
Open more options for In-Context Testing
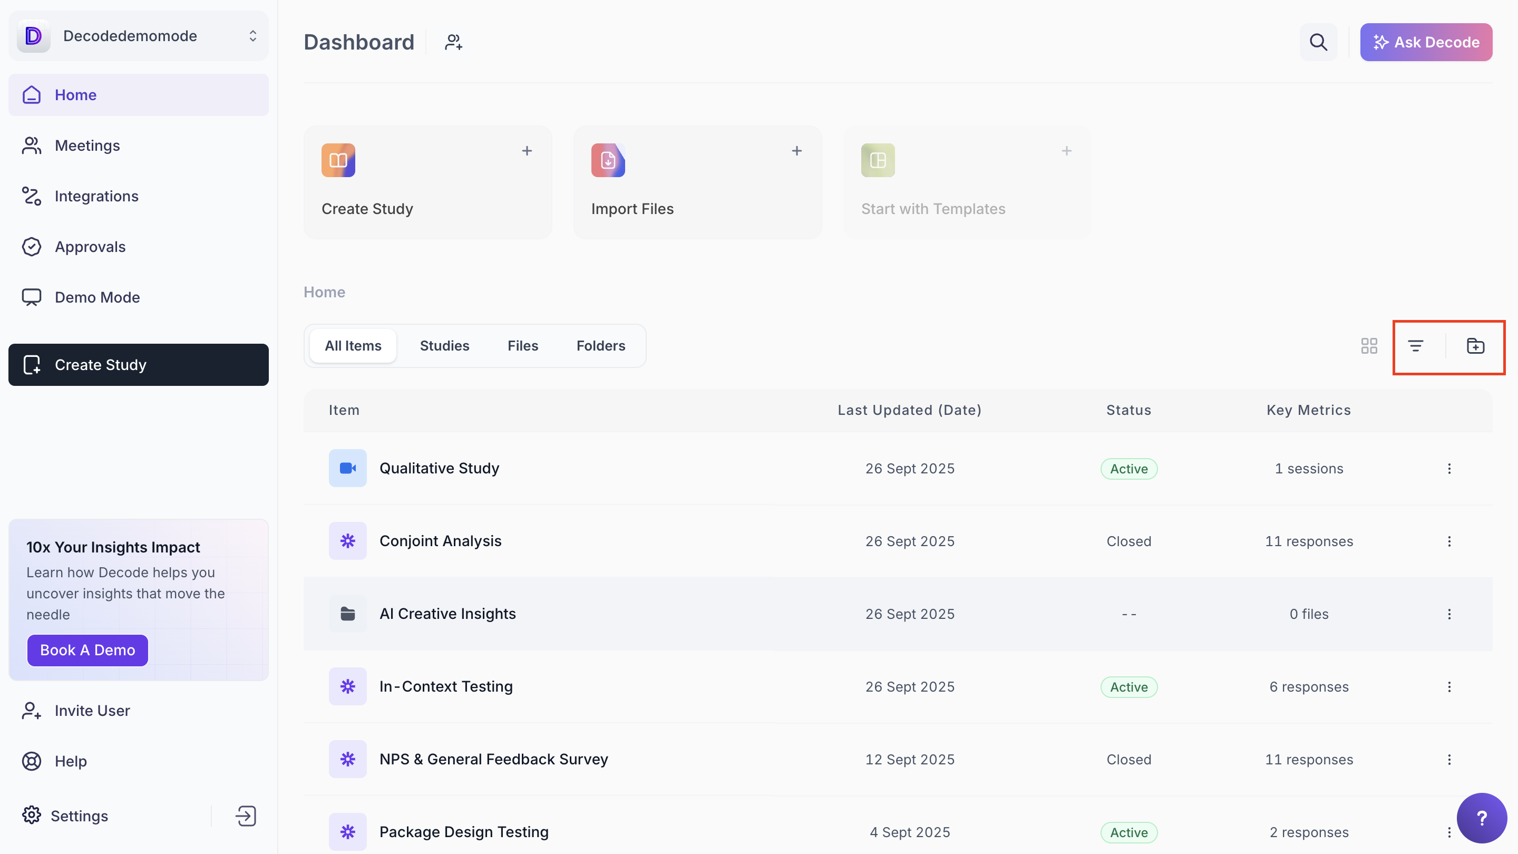coord(1449,686)
